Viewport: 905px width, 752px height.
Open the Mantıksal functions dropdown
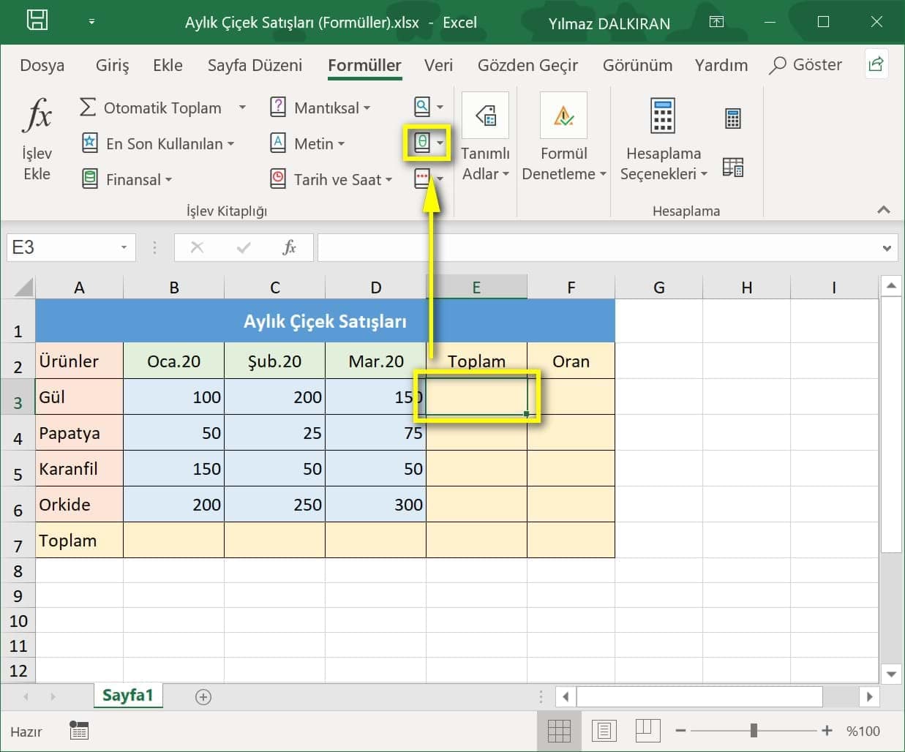pyautogui.click(x=320, y=108)
